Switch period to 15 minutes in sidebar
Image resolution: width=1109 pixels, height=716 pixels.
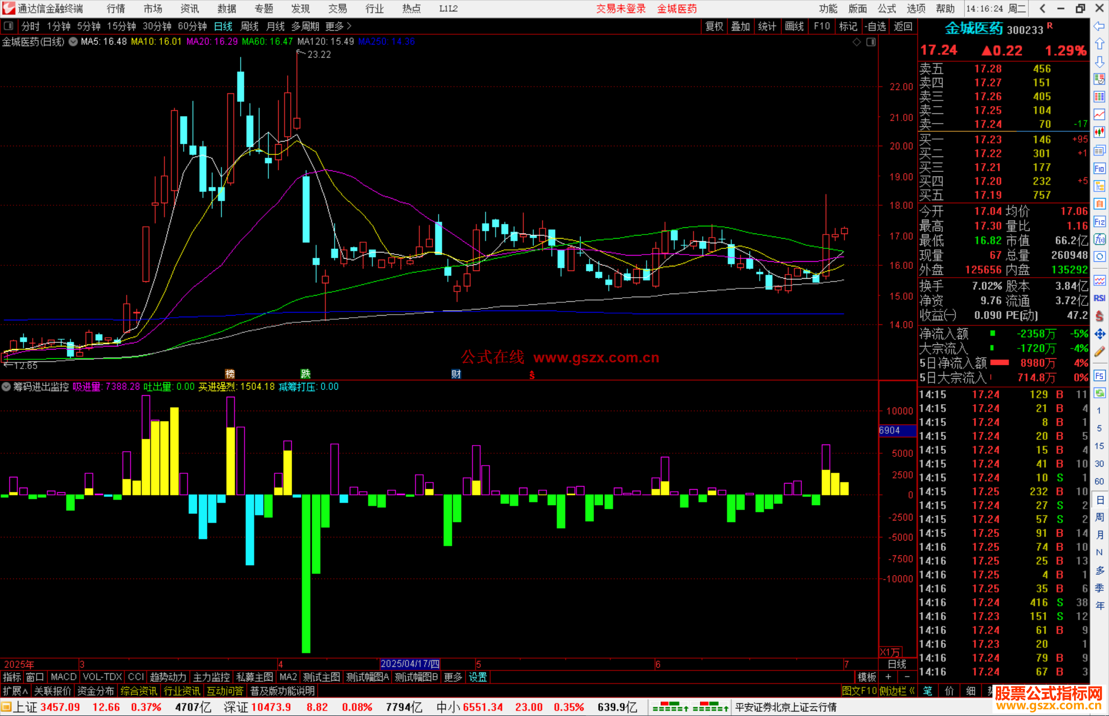(x=1099, y=446)
